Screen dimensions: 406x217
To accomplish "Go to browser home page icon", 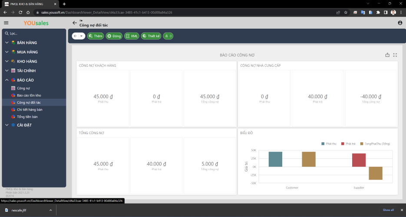I will point(28,13).
